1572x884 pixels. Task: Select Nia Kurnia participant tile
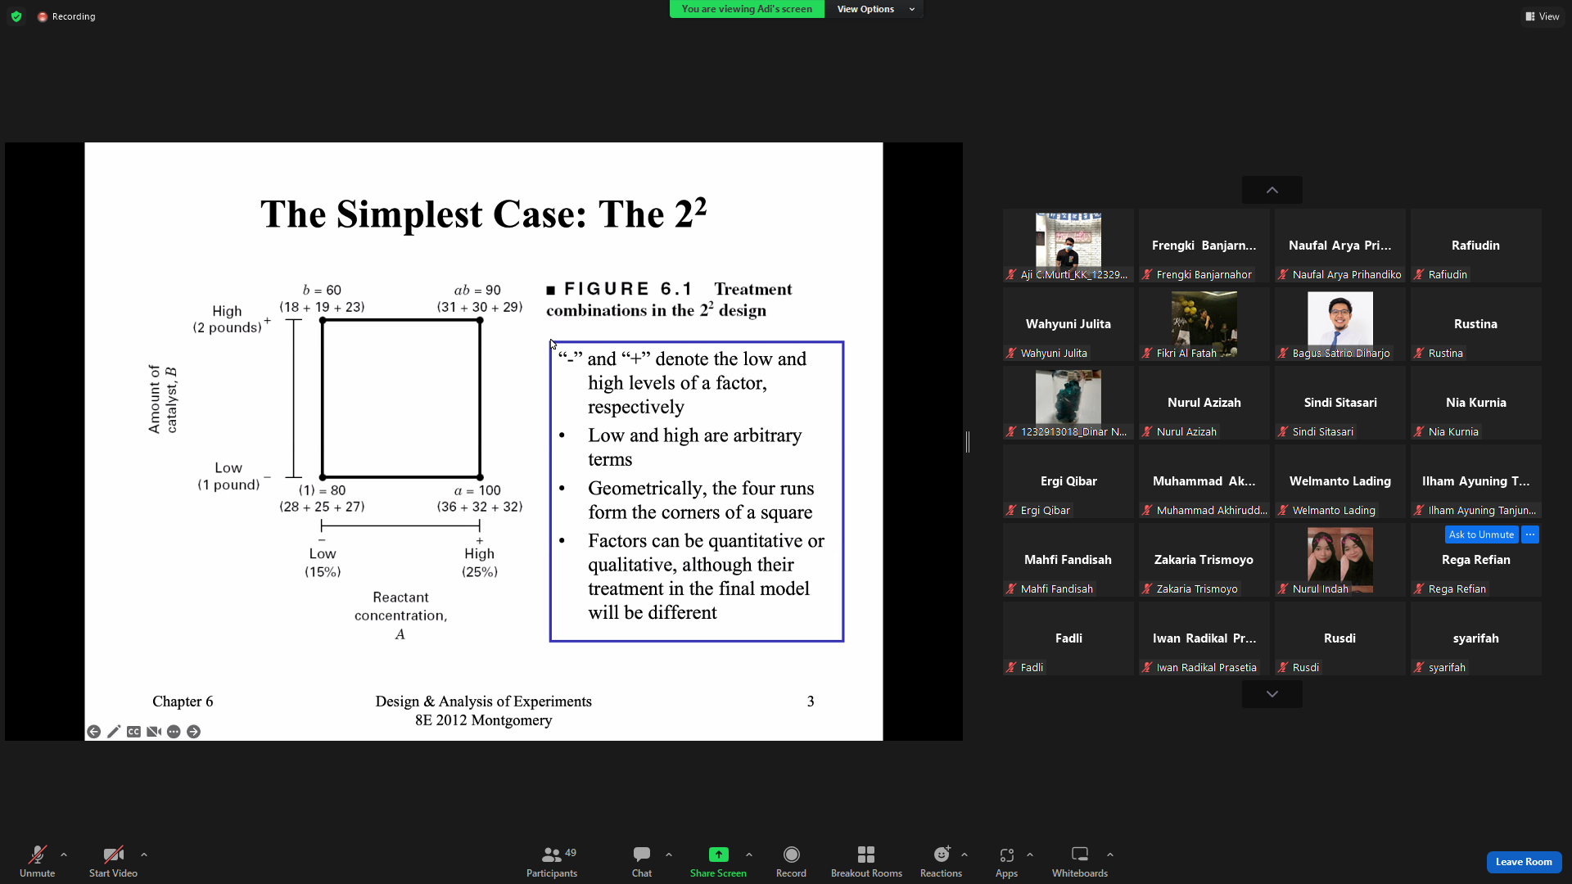pyautogui.click(x=1475, y=403)
